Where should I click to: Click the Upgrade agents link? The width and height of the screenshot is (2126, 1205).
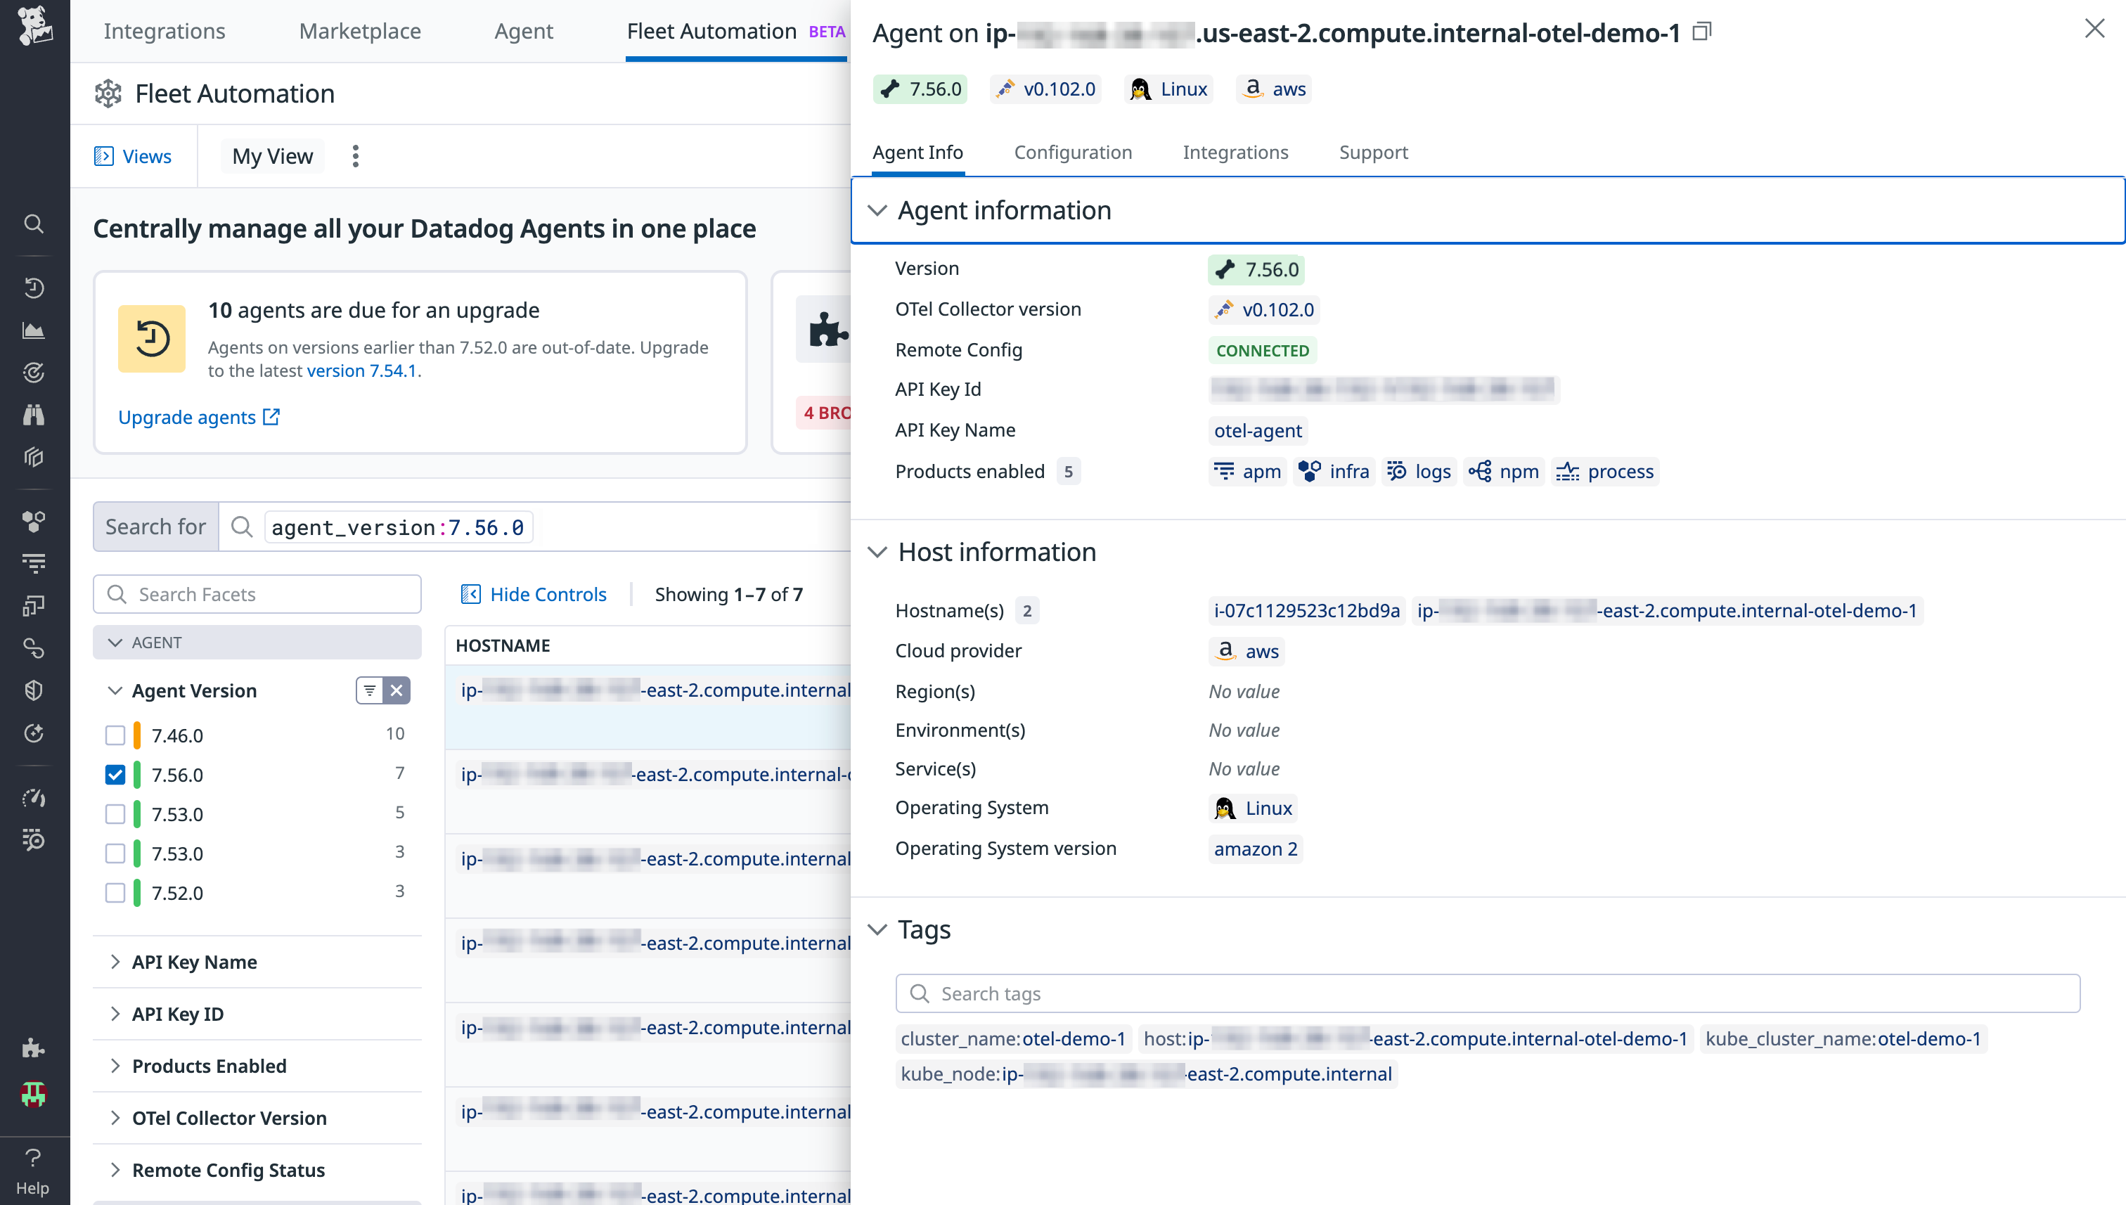point(200,417)
